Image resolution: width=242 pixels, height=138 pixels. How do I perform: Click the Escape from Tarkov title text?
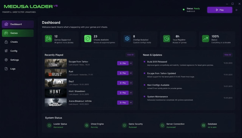pos(78,62)
